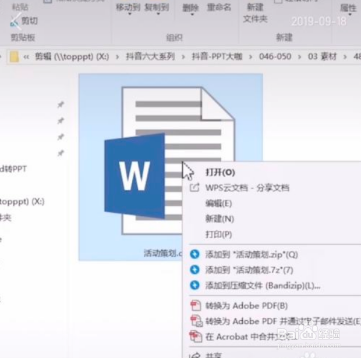Click 抖音-PPT大咖 breadcrumb segment
This screenshot has height=358, width=361.
217,56
